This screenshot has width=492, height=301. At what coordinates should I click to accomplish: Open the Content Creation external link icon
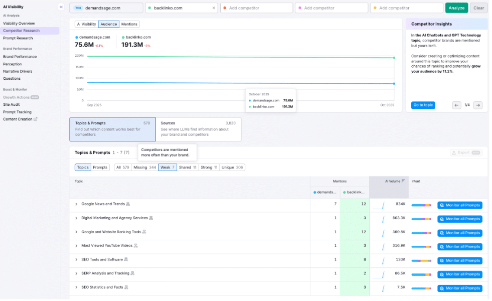click(36, 119)
